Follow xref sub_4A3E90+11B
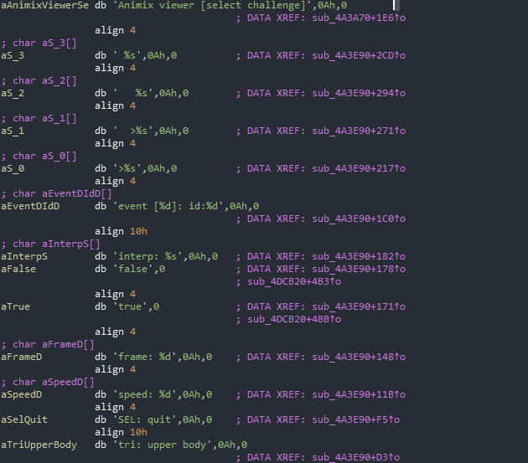 tap(359, 394)
